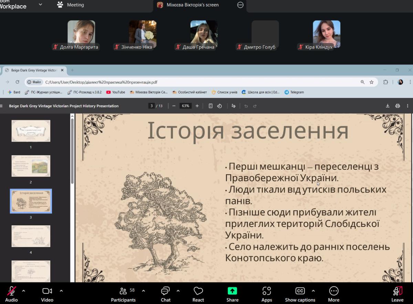
Task: Click the PDF zoom in plus button
Action: point(197,106)
